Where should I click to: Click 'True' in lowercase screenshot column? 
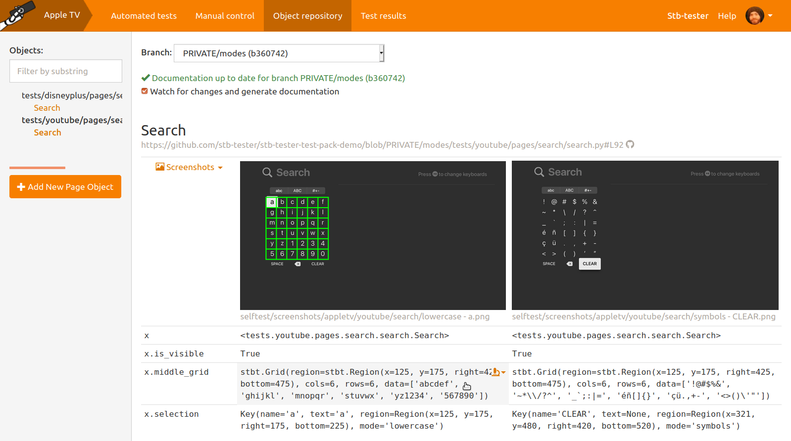[250, 353]
